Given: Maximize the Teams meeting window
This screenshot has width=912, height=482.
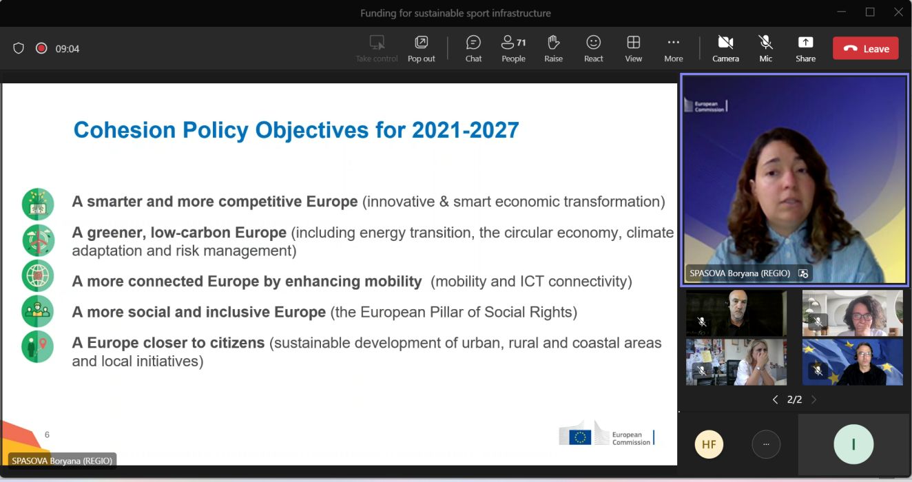Looking at the screenshot, I should click(870, 12).
